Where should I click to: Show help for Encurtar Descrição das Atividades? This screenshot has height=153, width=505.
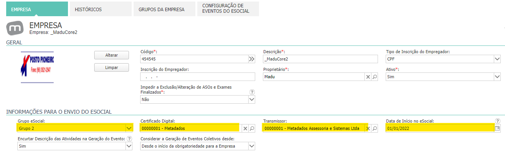129,139
